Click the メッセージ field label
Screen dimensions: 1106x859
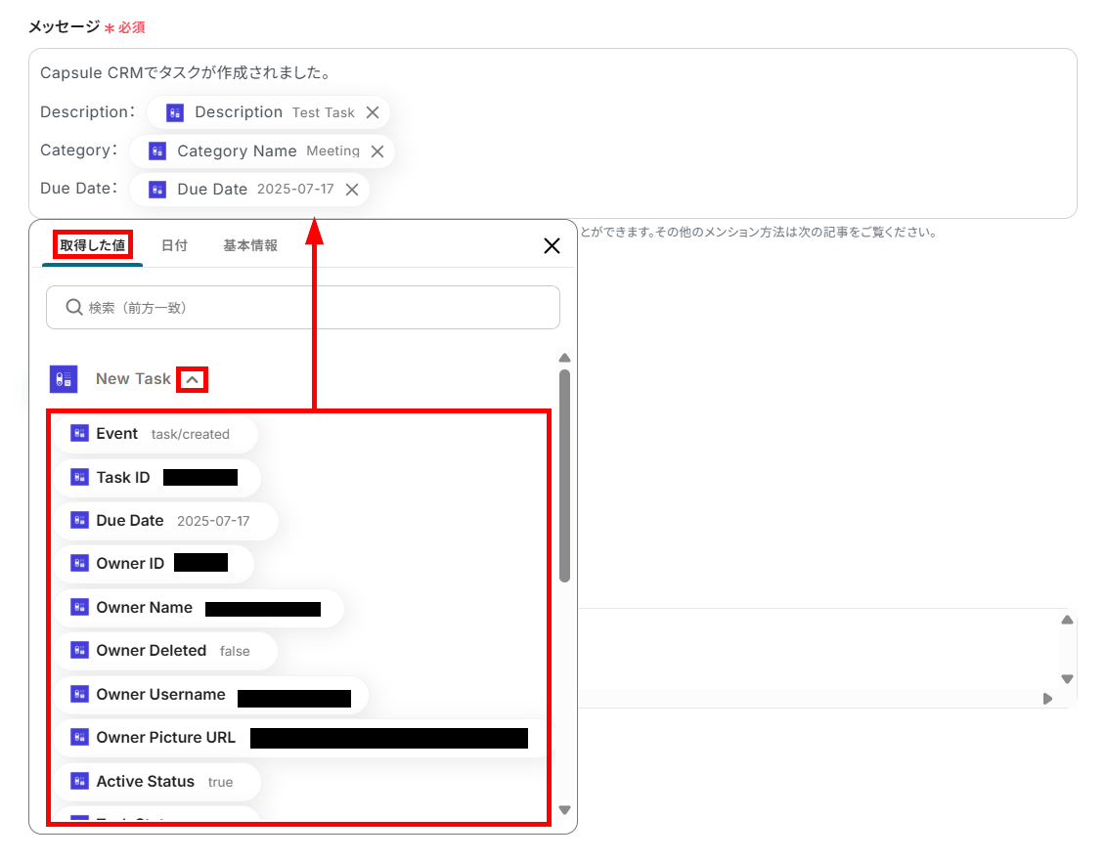pos(65,26)
